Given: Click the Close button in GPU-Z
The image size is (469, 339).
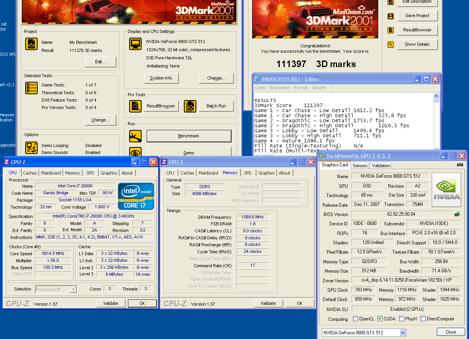Looking at the screenshot, I should point(451,332).
